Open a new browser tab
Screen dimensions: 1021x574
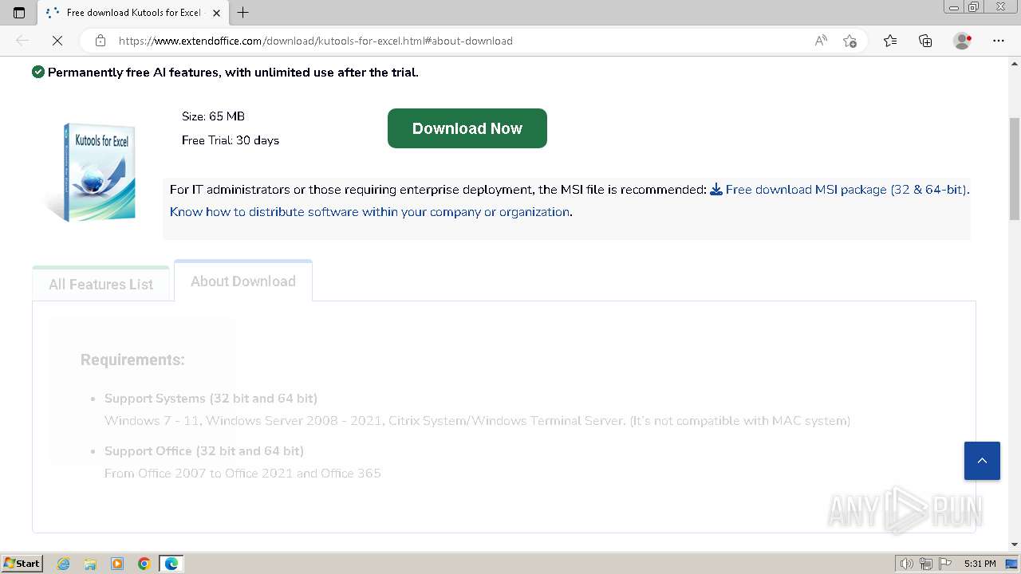[x=243, y=13]
